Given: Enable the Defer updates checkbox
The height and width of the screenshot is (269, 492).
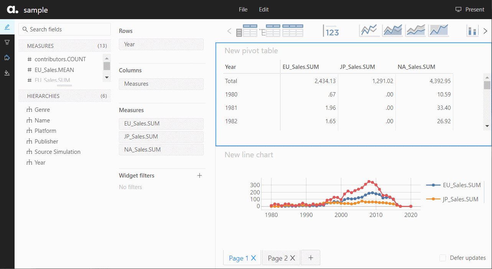Looking at the screenshot, I should click(x=443, y=258).
